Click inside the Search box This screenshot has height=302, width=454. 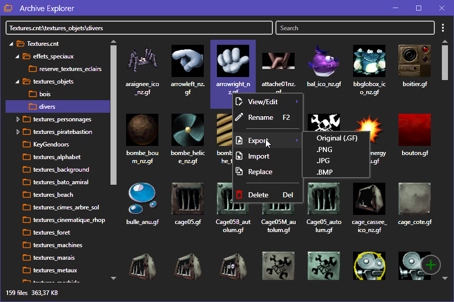coord(353,28)
